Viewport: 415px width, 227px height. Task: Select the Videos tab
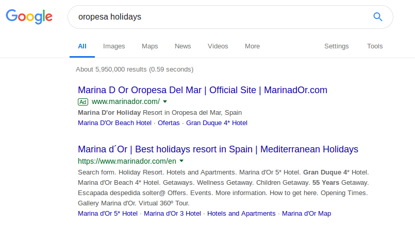218,46
